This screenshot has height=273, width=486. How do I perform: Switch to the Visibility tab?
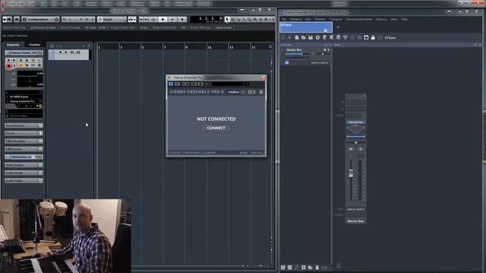tap(34, 45)
